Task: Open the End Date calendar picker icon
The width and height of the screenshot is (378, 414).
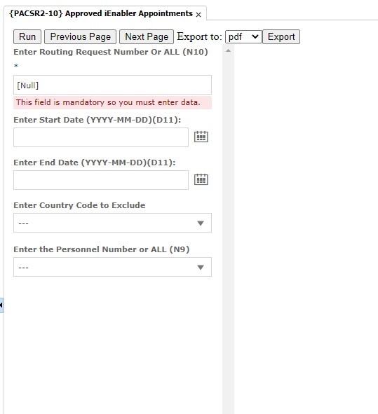Action: [201, 179]
